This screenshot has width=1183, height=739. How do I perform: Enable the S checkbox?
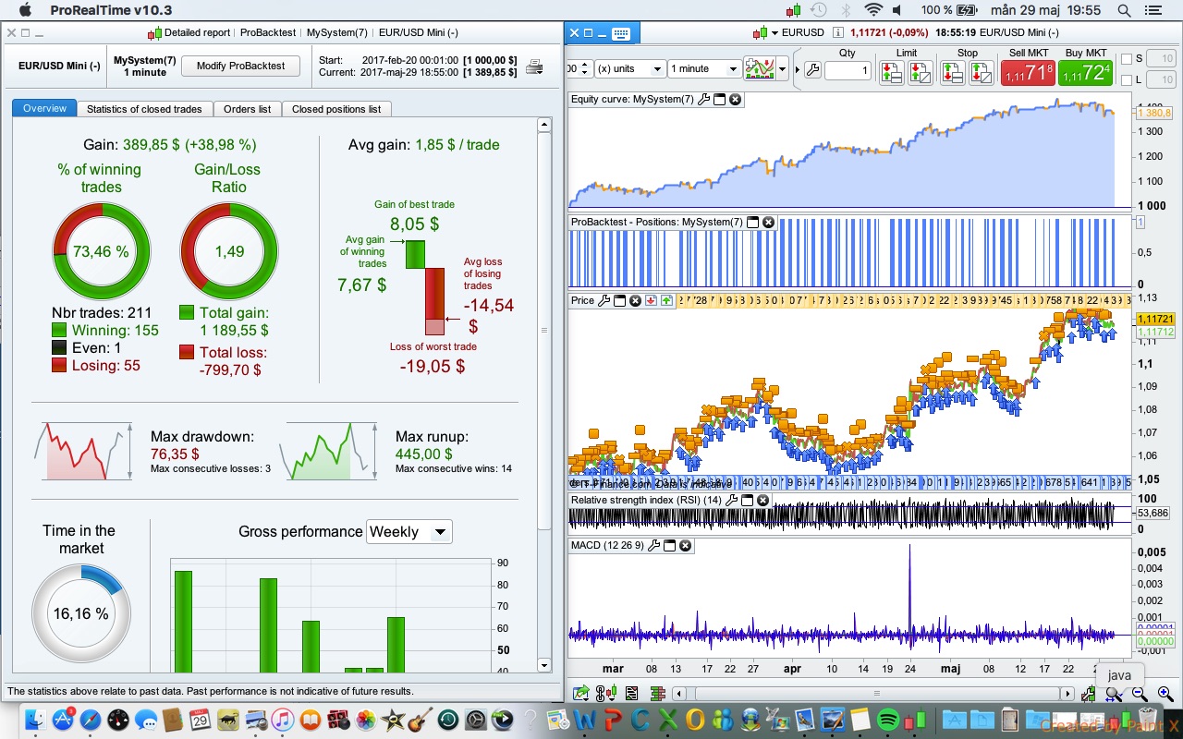click(1126, 59)
